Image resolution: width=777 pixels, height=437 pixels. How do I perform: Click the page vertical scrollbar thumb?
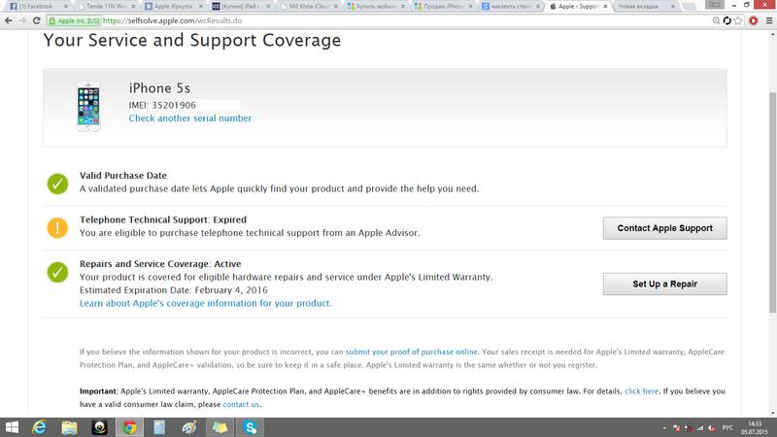point(772,202)
